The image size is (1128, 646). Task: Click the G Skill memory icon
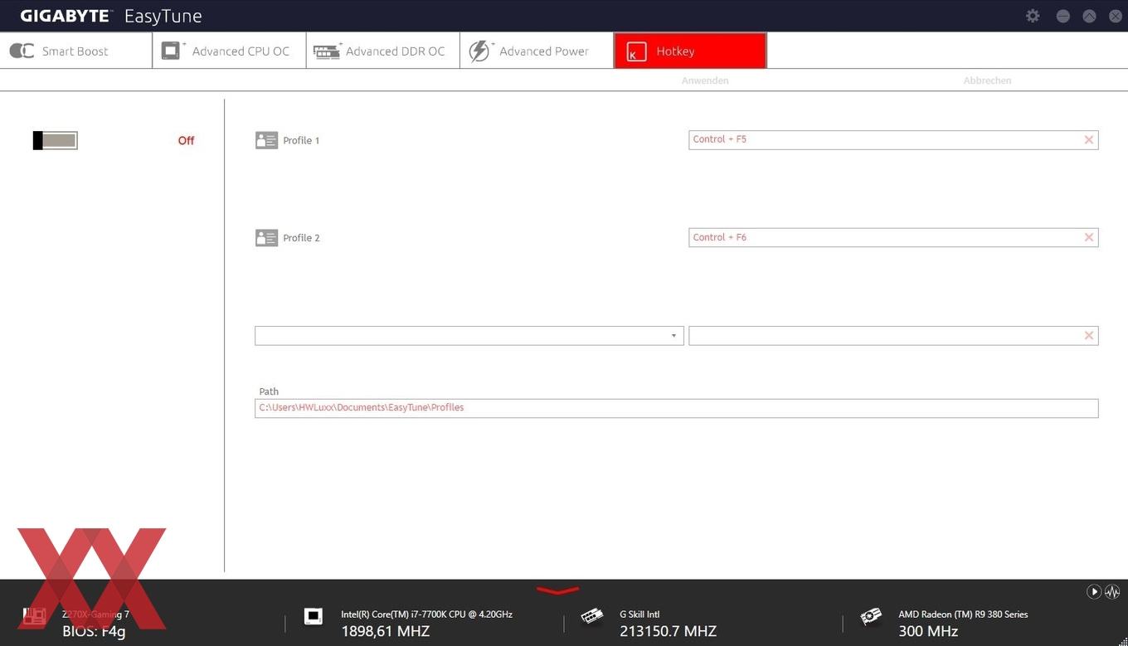pos(591,616)
